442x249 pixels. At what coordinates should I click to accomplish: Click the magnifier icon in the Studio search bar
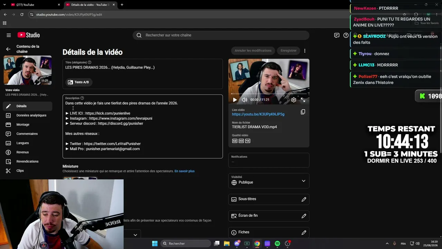coord(139,35)
